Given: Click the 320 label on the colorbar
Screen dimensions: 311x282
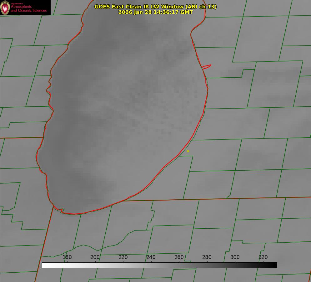Looking at the screenshot, I should 263,257.
